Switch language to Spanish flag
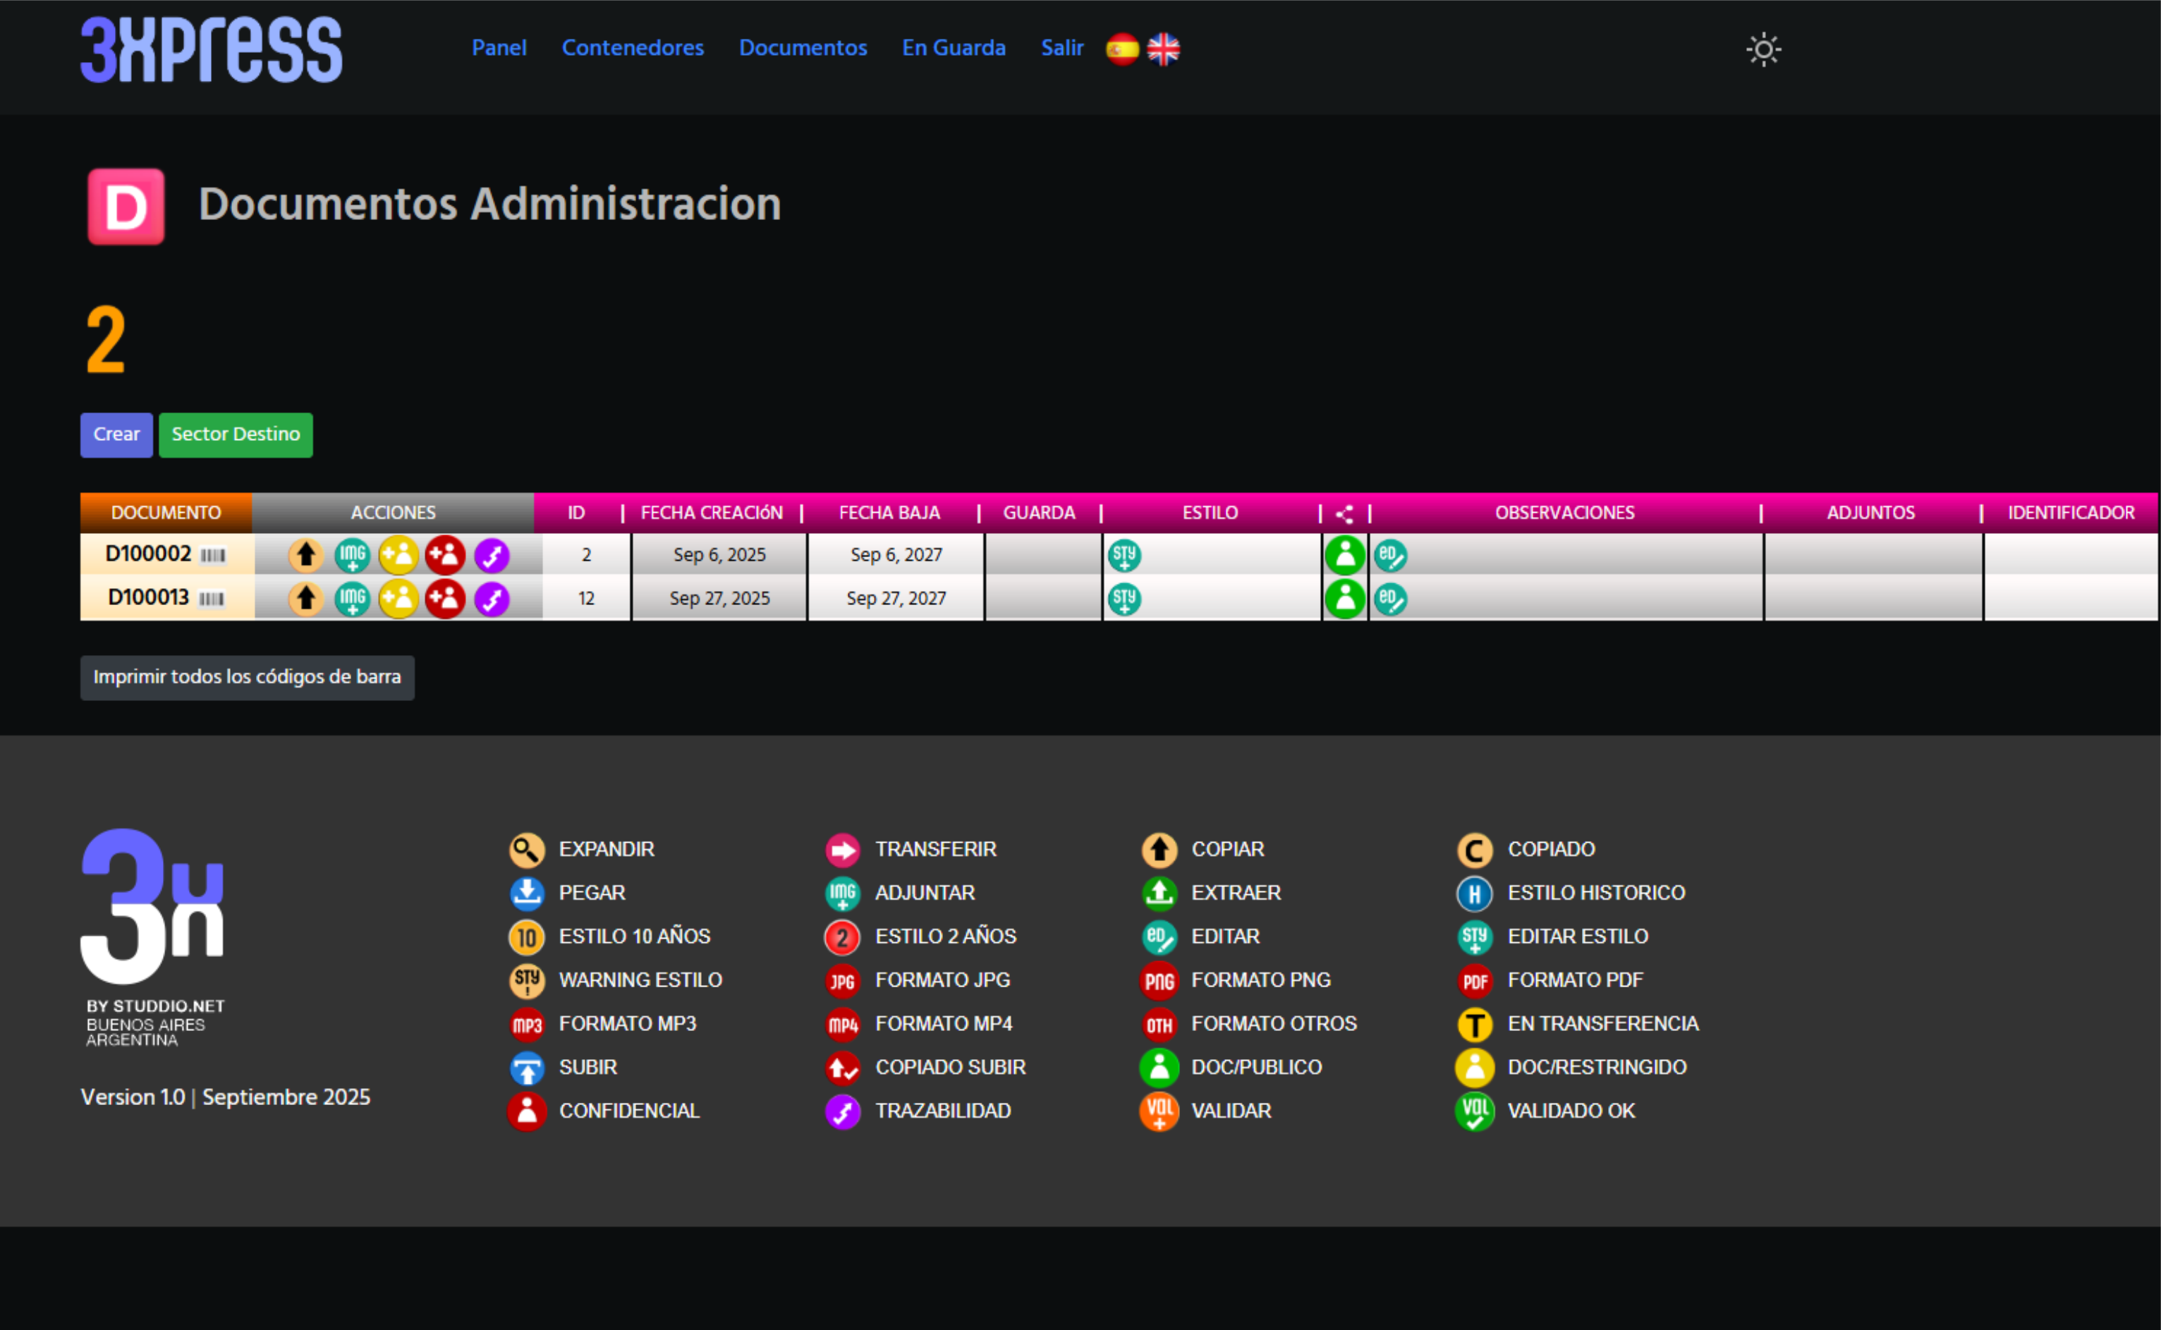Viewport: 2161px width, 1330px height. 1122,49
